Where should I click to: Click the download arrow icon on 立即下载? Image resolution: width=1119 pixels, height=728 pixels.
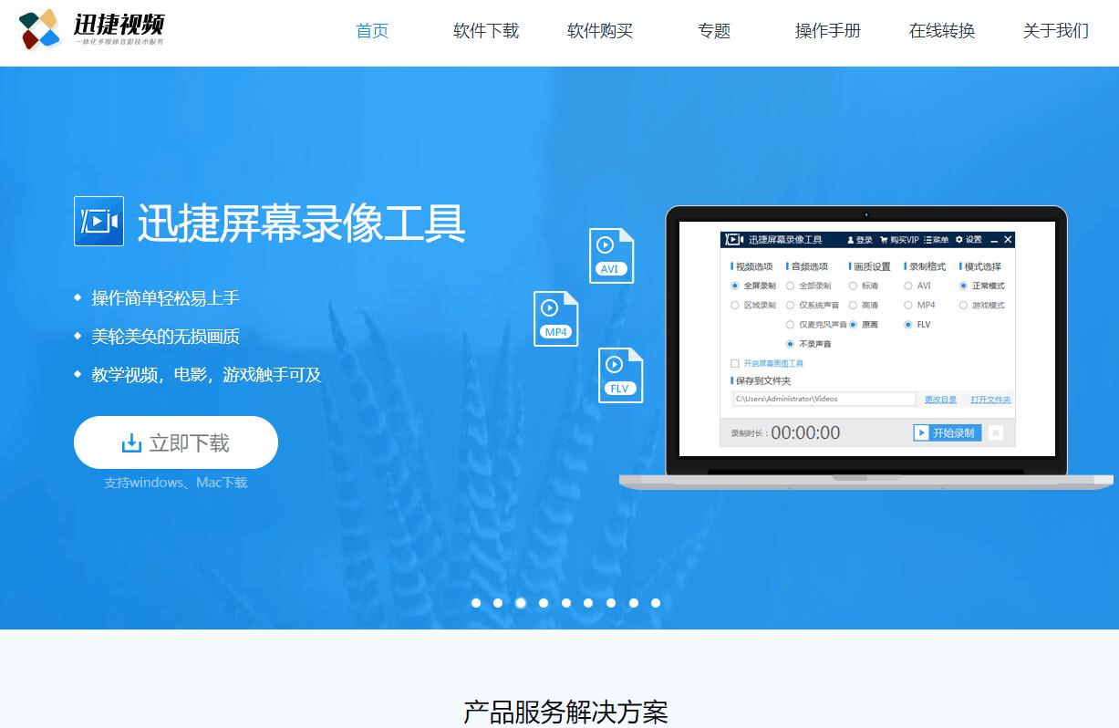[x=130, y=442]
